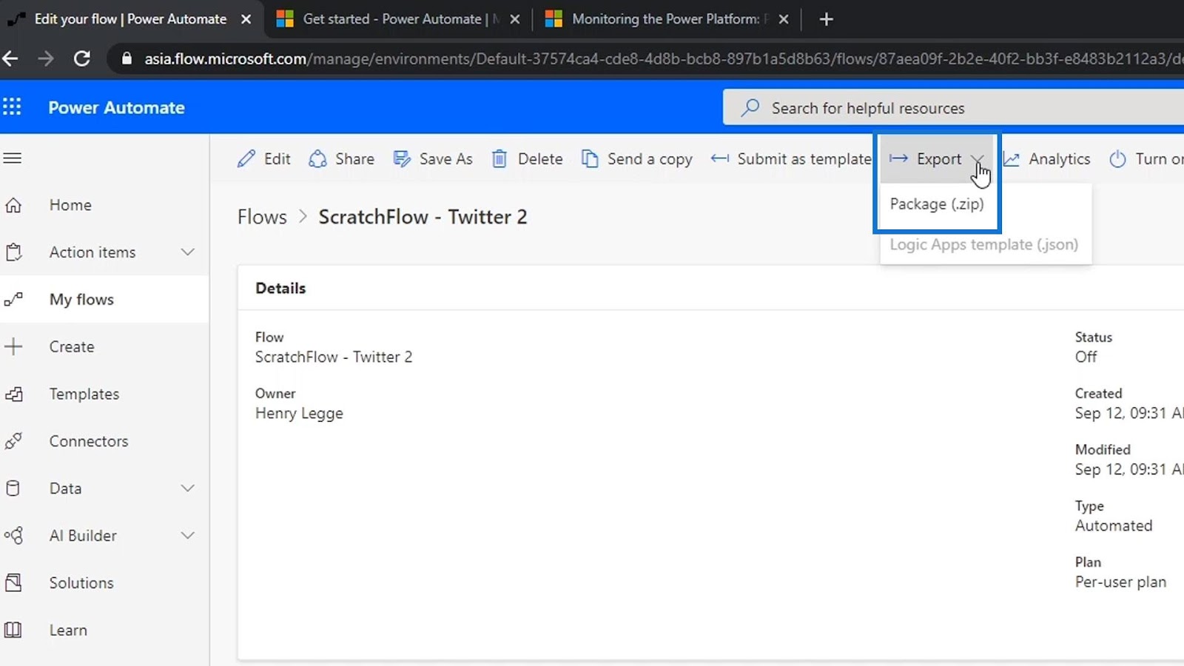Click the Data cylinder icon
1184x666 pixels.
(x=13, y=488)
